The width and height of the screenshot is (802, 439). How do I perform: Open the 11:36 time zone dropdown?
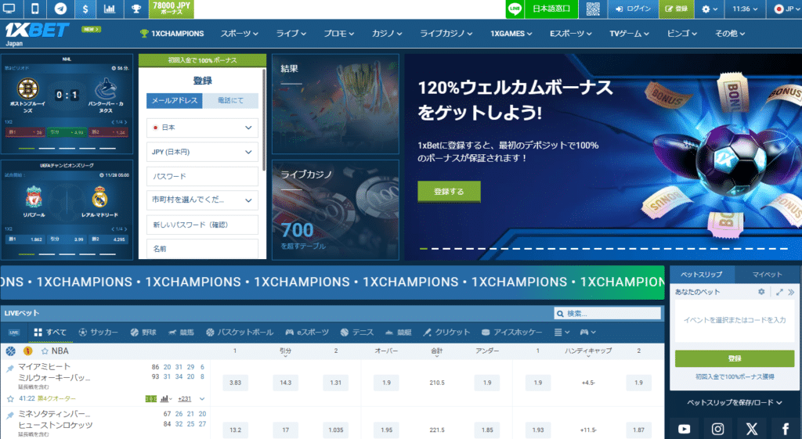pos(744,9)
